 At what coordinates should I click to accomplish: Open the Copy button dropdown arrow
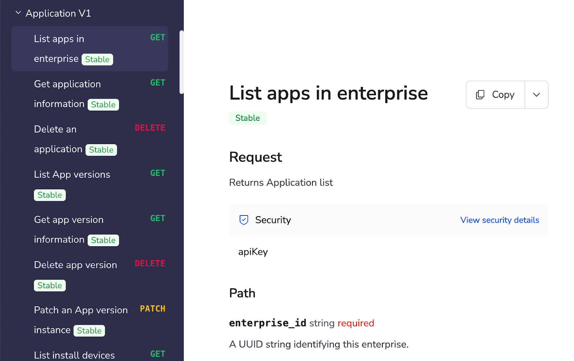(x=536, y=94)
